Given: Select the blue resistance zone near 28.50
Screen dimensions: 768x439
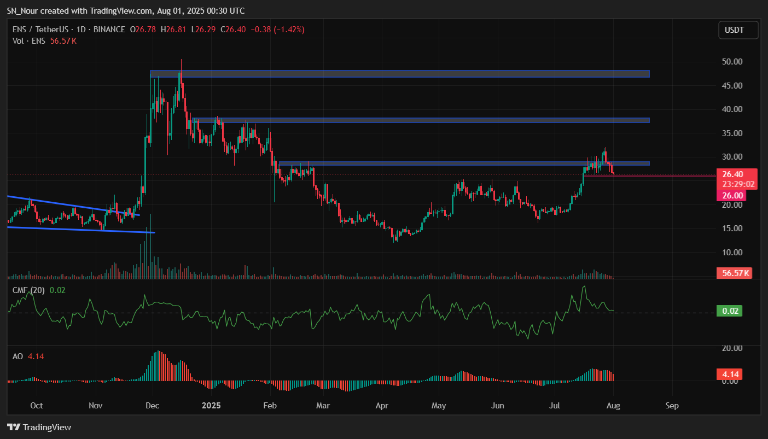Looking at the screenshot, I should (465, 163).
